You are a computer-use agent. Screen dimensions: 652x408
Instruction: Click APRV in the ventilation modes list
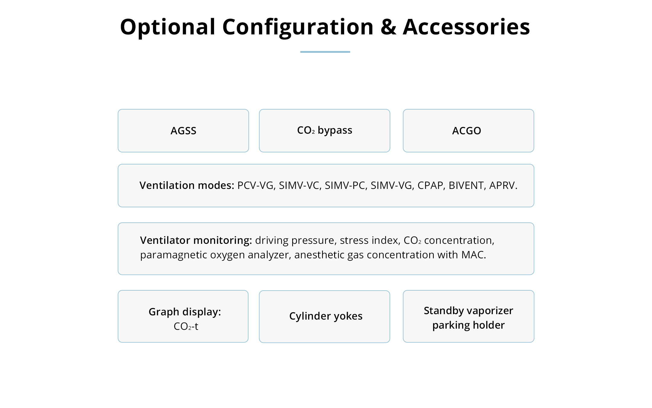pyautogui.click(x=502, y=185)
